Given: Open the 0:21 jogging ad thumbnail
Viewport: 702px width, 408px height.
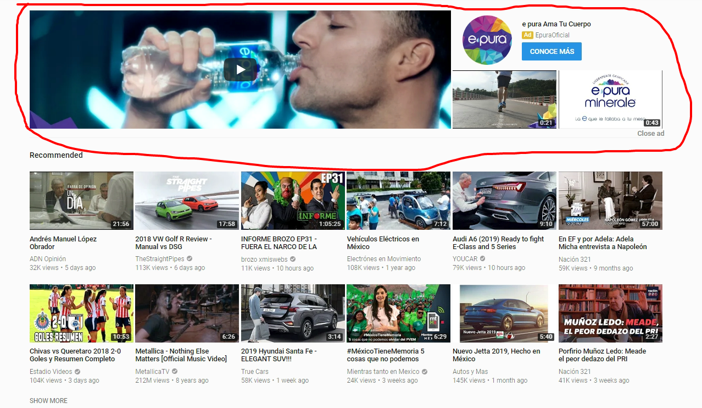Looking at the screenshot, I should point(504,99).
